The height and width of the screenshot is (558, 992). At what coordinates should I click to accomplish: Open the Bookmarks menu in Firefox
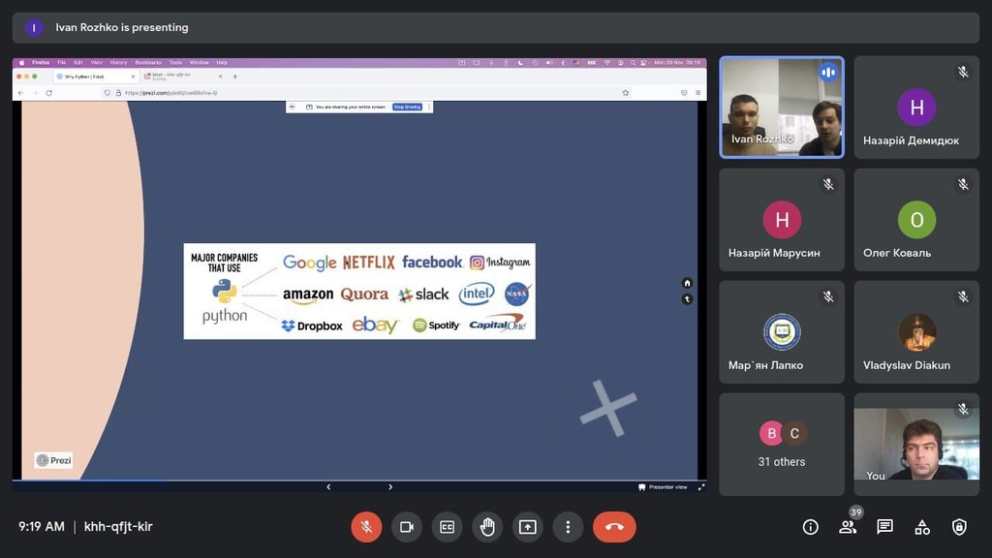148,62
